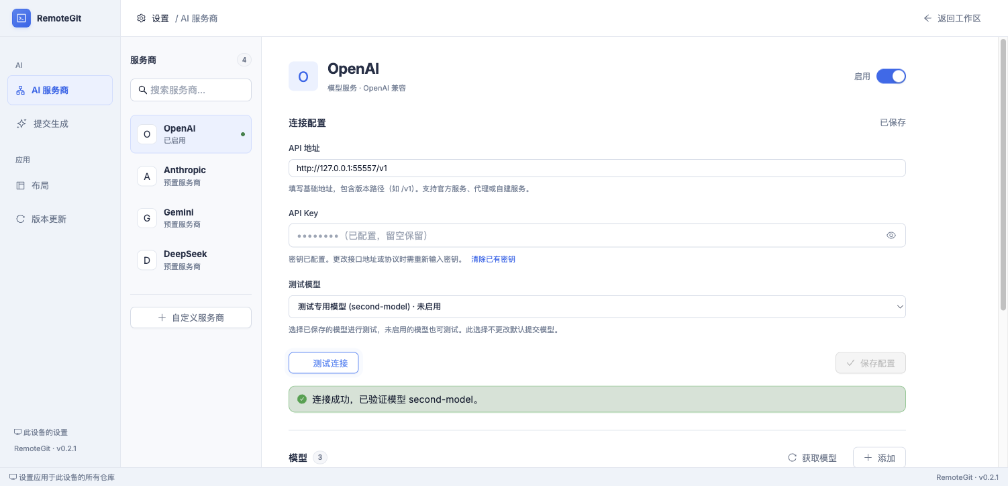
Task: Click the Anthropic "A" avatar icon
Action: pos(147,176)
